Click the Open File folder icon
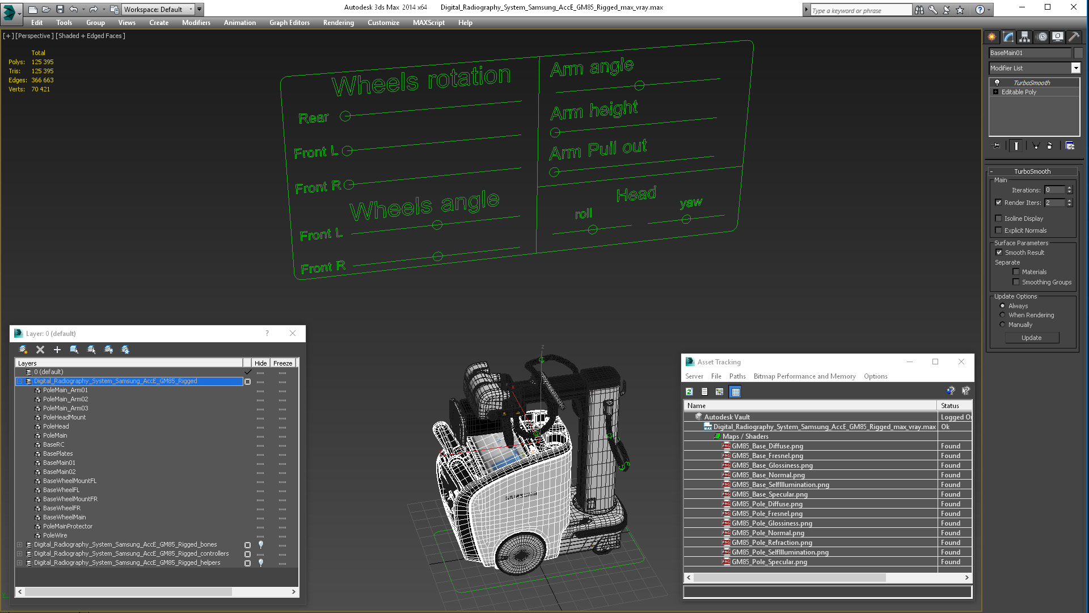This screenshot has width=1089, height=613. point(47,10)
